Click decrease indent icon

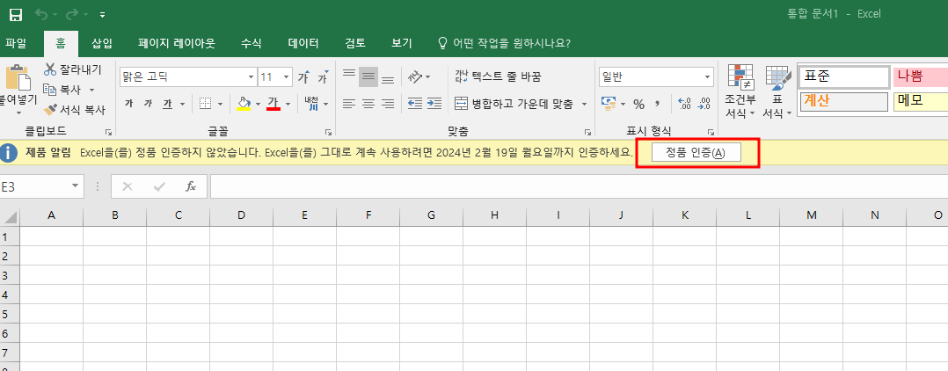pyautogui.click(x=415, y=104)
